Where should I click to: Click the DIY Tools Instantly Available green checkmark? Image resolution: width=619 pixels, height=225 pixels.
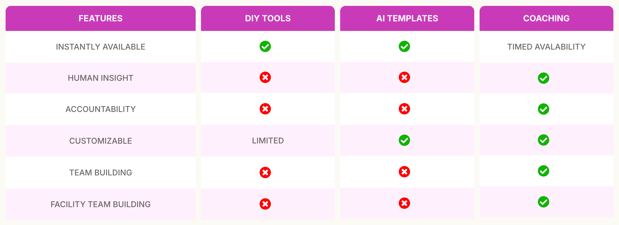[265, 46]
